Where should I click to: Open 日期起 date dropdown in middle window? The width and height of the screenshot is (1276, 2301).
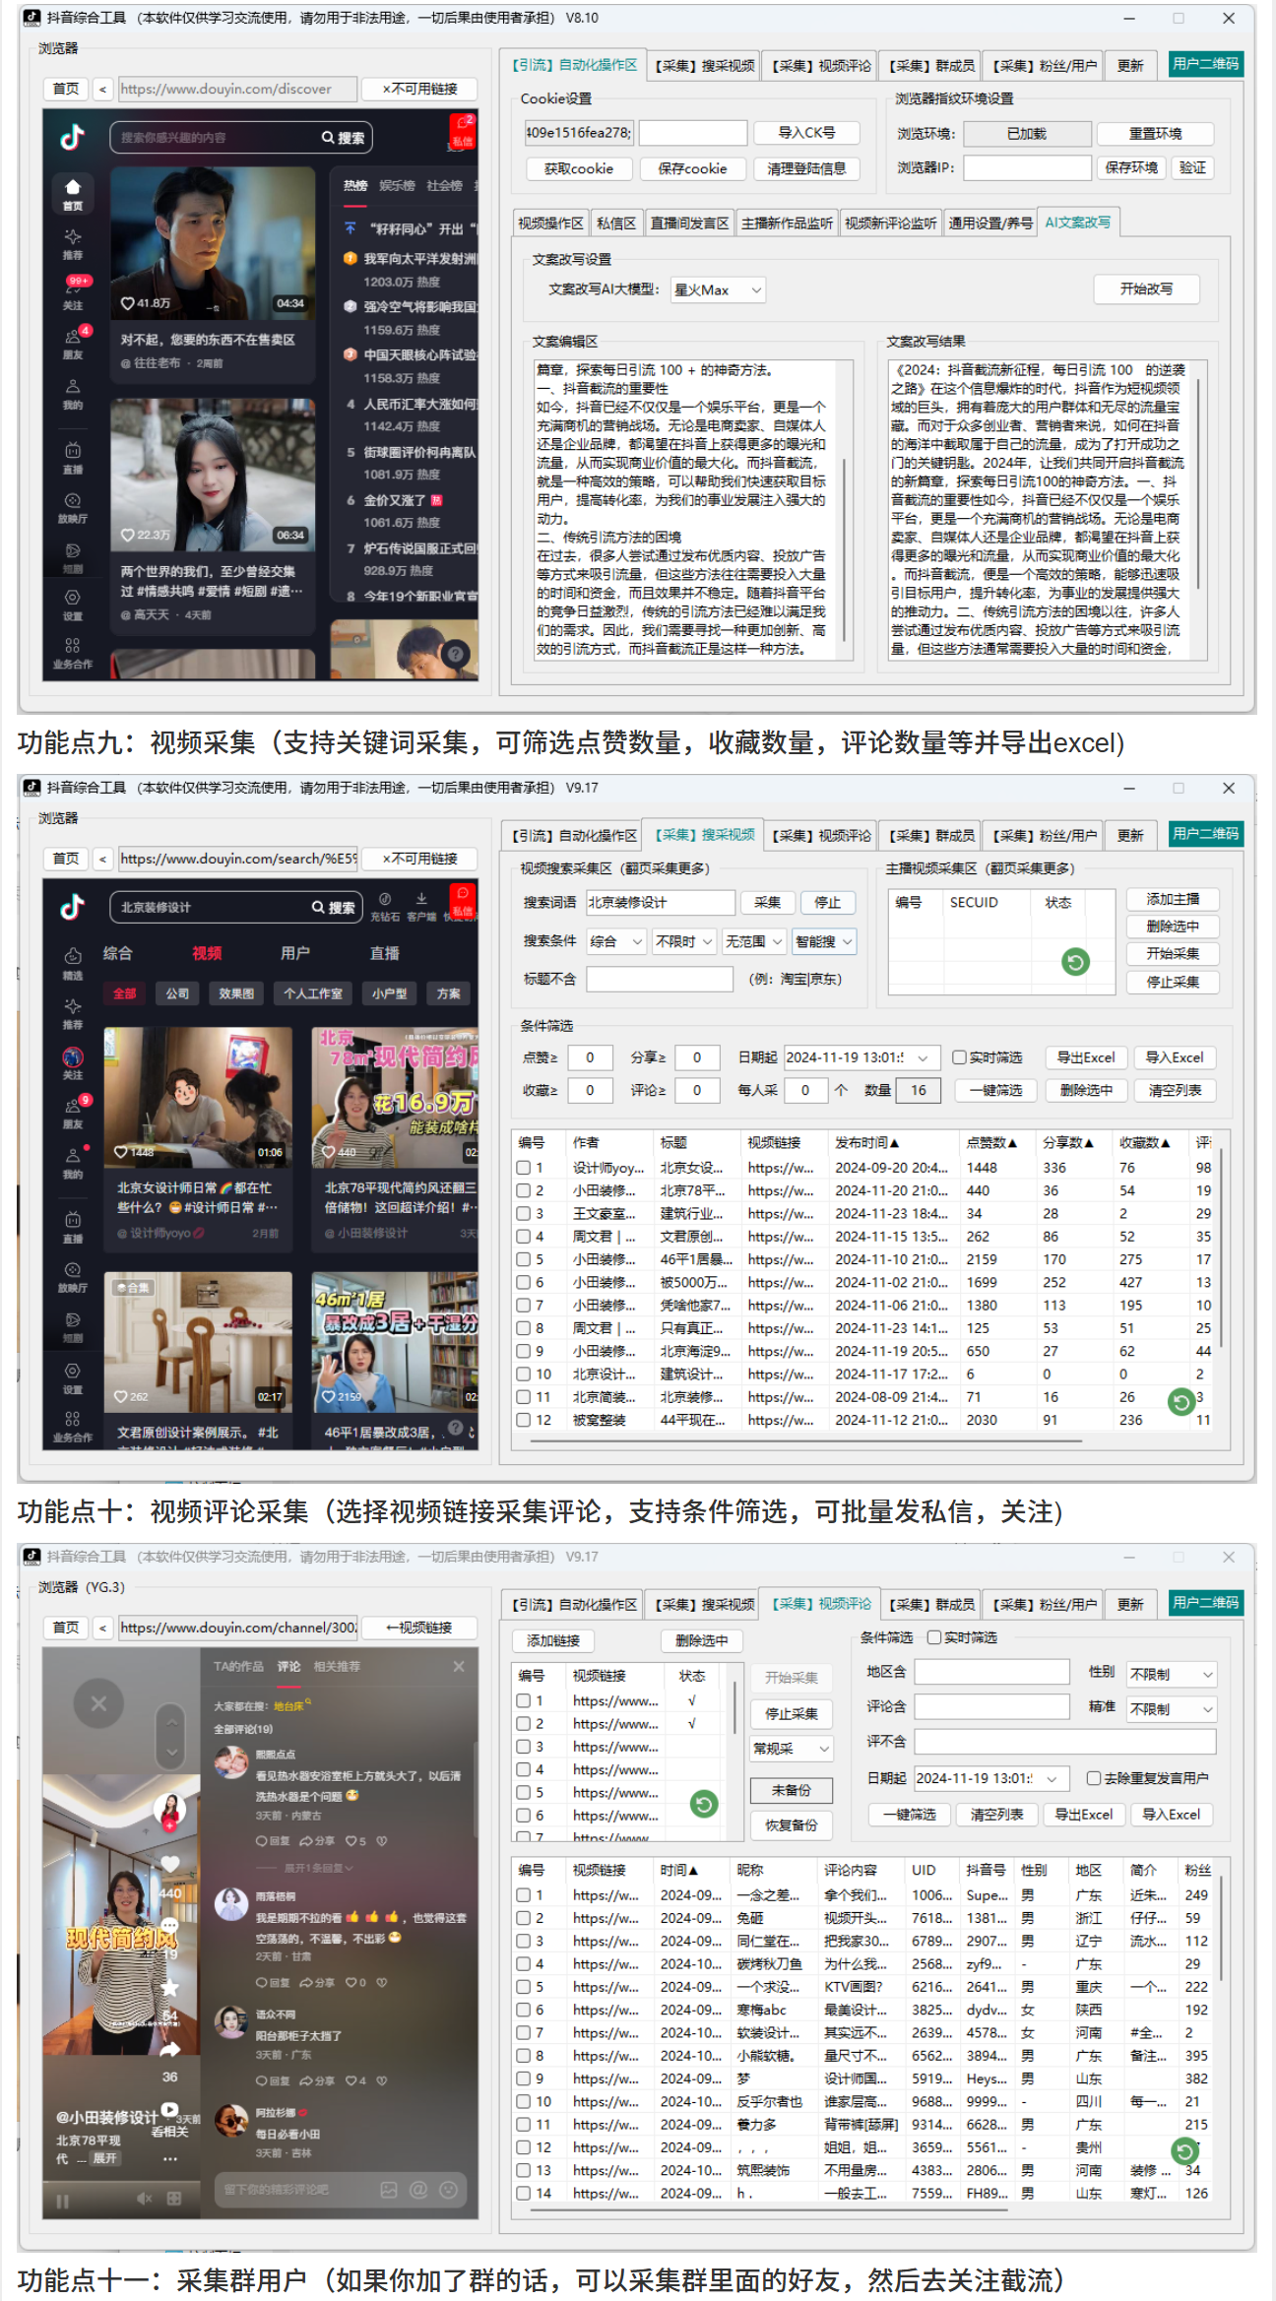pos(861,1057)
